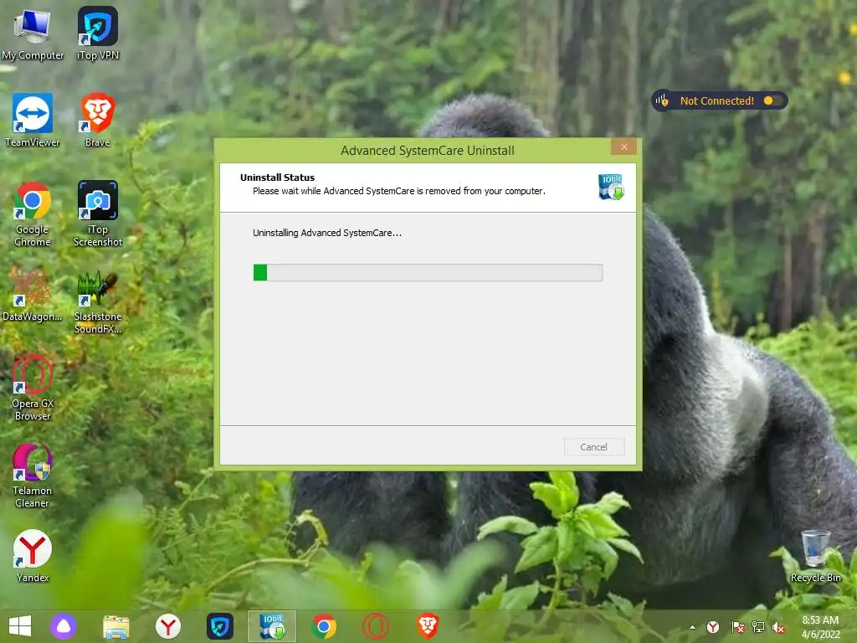Launch the iTop VPN desktop shortcut
857x643 pixels.
98,34
